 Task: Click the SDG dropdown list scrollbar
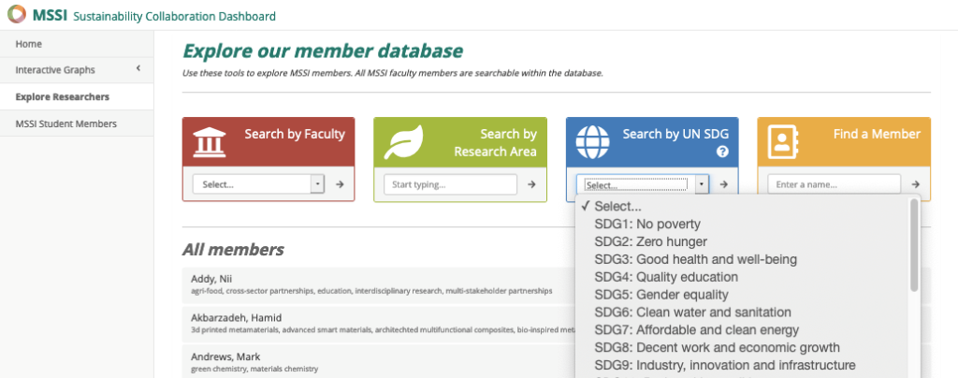pyautogui.click(x=914, y=245)
